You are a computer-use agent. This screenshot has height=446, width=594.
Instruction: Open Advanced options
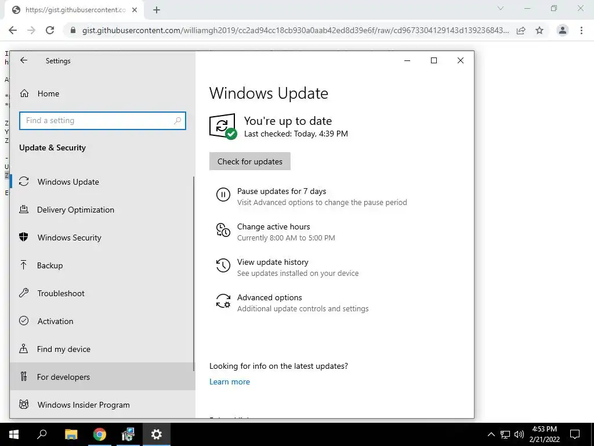click(x=269, y=297)
